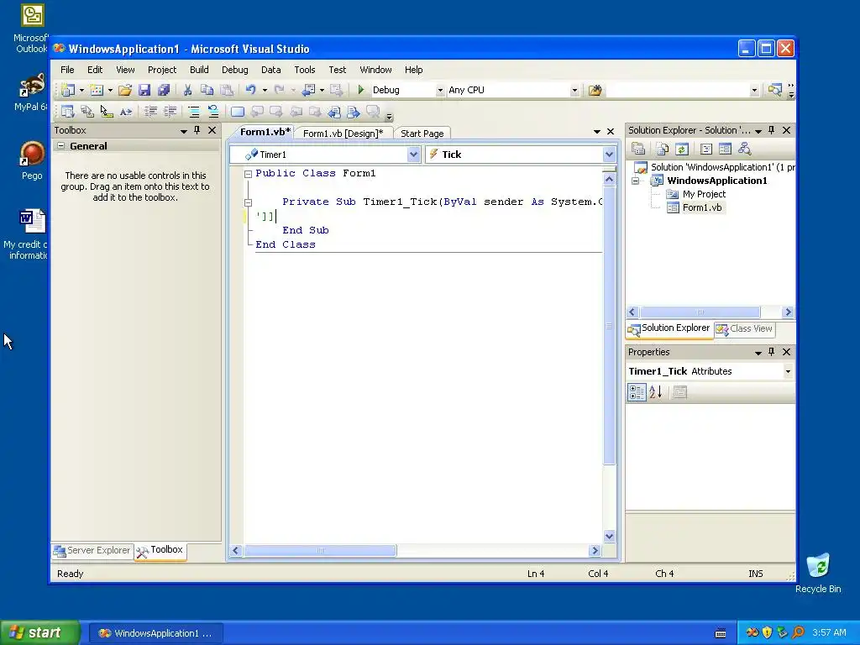Click the Copy toolbar icon
The height and width of the screenshot is (645, 860).
tap(207, 90)
